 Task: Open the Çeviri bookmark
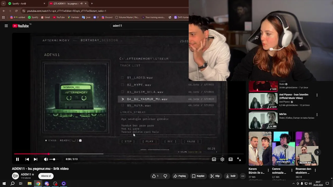point(86,17)
